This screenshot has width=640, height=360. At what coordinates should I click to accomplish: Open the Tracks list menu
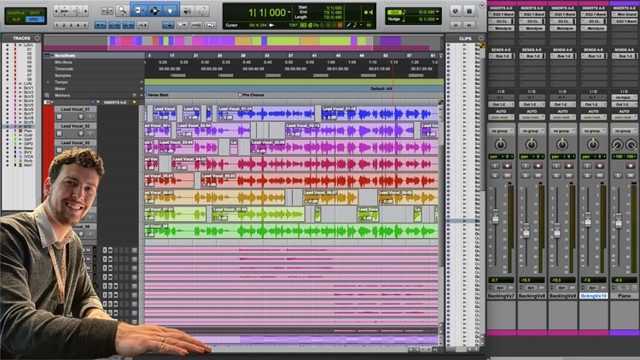[x=38, y=38]
